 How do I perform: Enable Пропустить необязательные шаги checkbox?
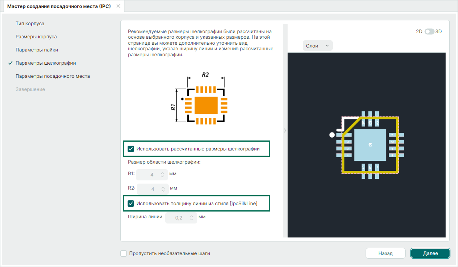(x=124, y=253)
